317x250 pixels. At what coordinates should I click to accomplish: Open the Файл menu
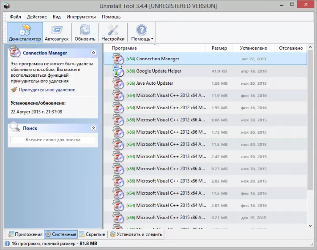15,17
